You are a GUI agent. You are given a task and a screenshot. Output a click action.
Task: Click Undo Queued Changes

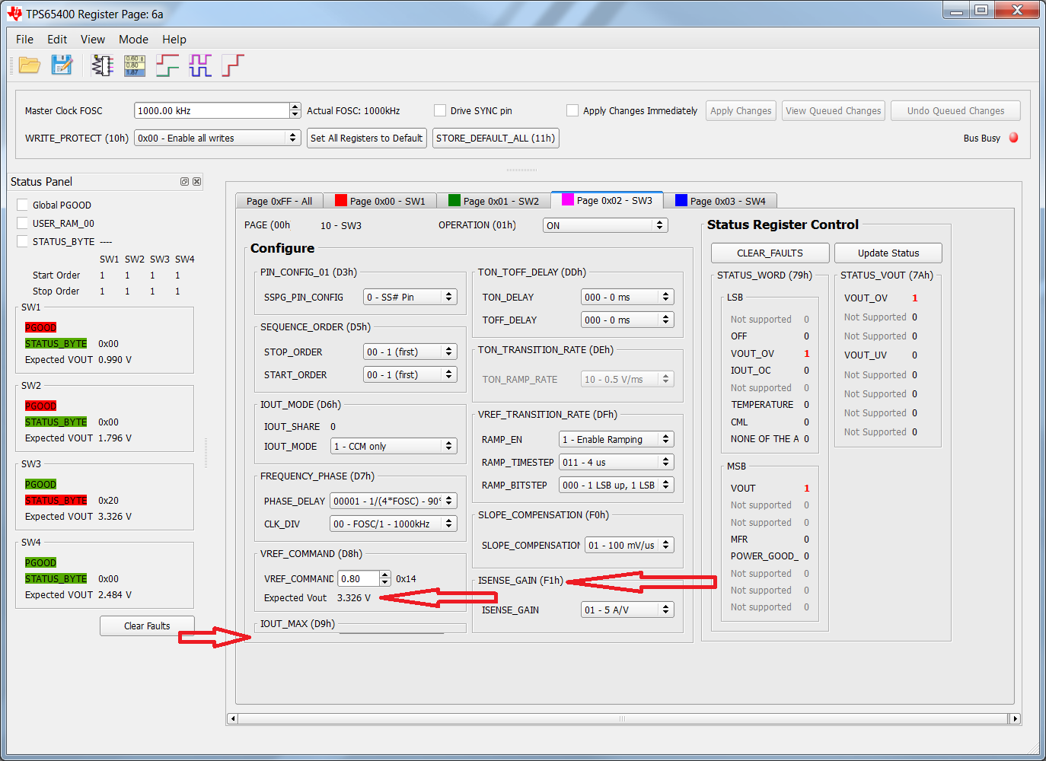point(955,110)
